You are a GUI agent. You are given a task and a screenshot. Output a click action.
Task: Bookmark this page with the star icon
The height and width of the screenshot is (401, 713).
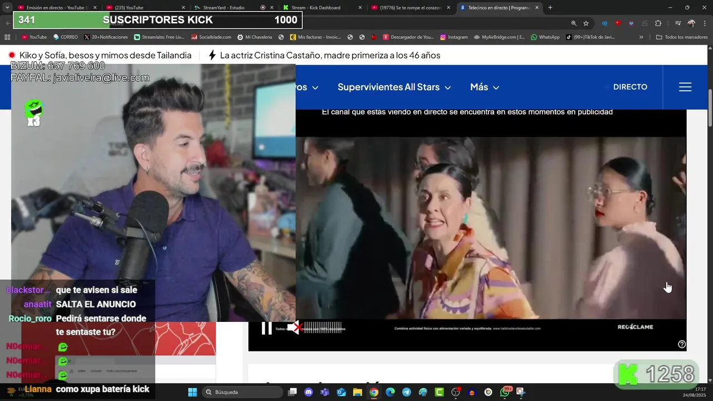click(x=586, y=23)
